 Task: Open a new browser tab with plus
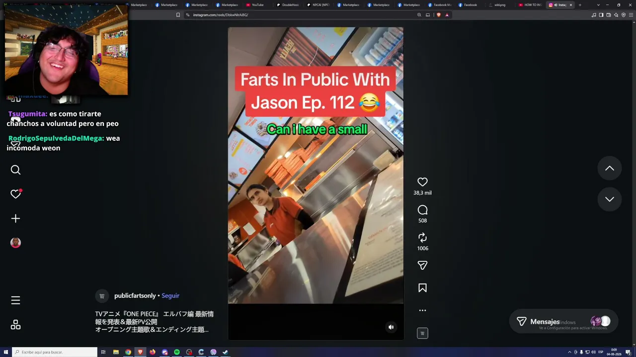580,5
